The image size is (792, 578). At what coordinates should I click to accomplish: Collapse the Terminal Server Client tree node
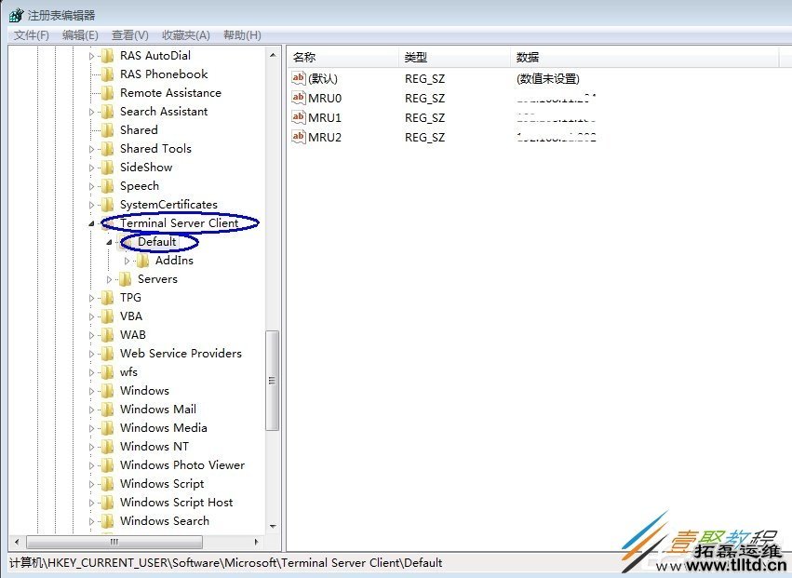click(x=90, y=222)
